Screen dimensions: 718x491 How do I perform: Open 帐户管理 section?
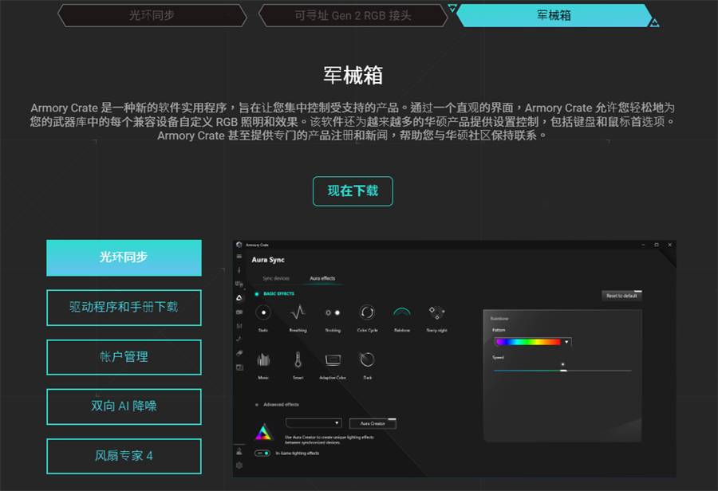pos(124,357)
